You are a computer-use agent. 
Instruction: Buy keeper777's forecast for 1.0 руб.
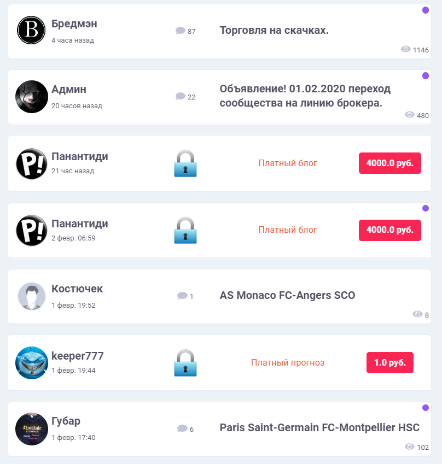tap(390, 362)
